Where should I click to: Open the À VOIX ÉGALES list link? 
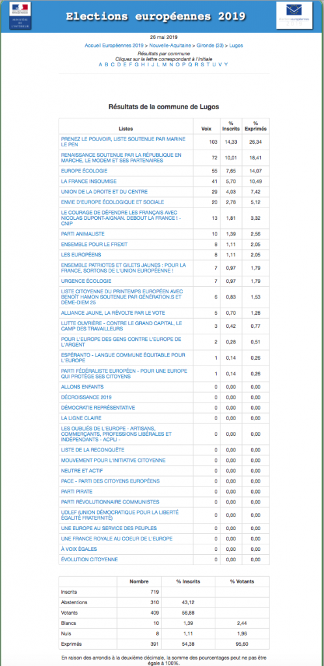pos(79,549)
